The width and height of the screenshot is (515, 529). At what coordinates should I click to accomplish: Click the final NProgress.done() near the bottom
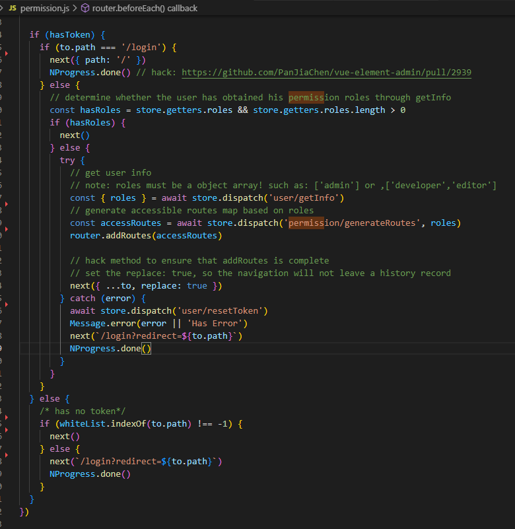pyautogui.click(x=90, y=474)
